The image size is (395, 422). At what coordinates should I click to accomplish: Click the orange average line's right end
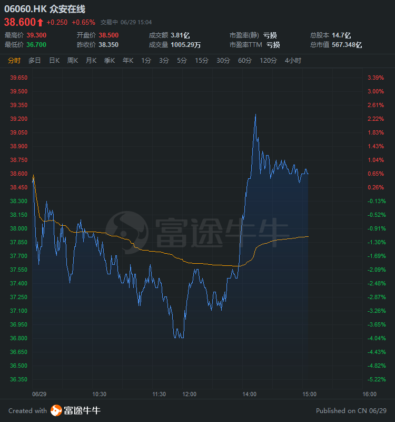[x=308, y=236]
